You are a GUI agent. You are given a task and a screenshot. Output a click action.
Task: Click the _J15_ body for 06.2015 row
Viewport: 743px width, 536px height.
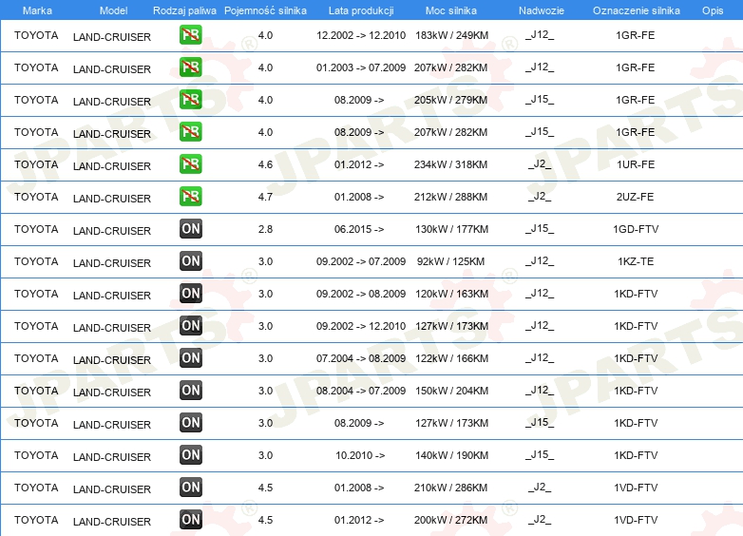(540, 229)
